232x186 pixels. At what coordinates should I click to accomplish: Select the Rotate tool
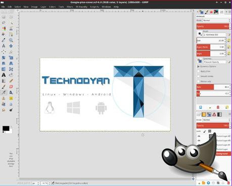click(4, 58)
